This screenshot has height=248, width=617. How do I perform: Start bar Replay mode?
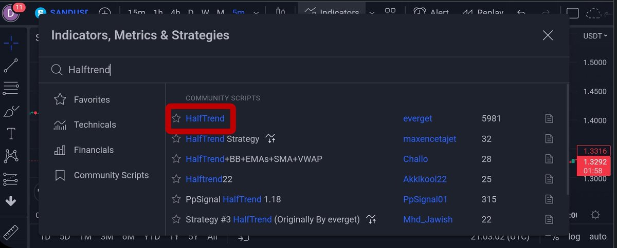482,12
